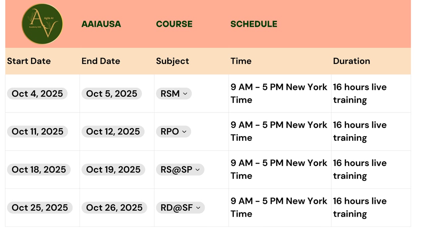This screenshot has width=425, height=239.
Task: Open the RS@SP subject dropdown
Action: point(180,170)
